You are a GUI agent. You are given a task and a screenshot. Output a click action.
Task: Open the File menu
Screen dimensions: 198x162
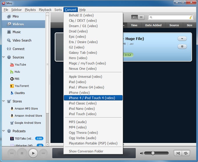tap(6, 10)
